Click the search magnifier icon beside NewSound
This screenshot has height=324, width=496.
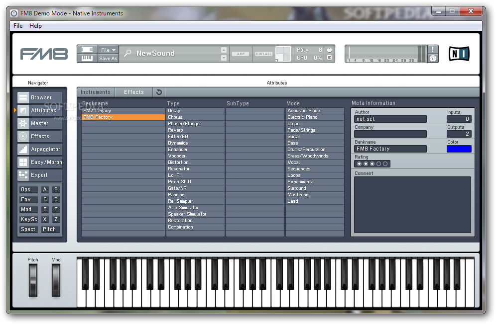[x=127, y=53]
